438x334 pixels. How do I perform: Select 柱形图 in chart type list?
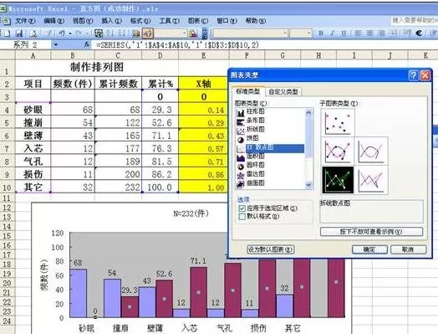click(255, 111)
